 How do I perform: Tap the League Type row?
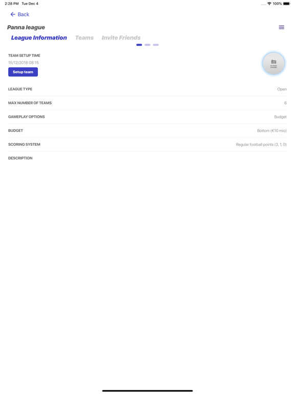(147, 89)
